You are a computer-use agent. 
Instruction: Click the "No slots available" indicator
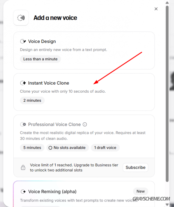click(67, 148)
